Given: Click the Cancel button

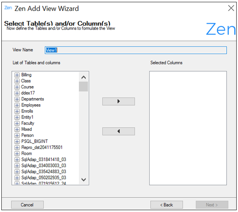Looking at the screenshot, I should pyautogui.click(x=27, y=205).
